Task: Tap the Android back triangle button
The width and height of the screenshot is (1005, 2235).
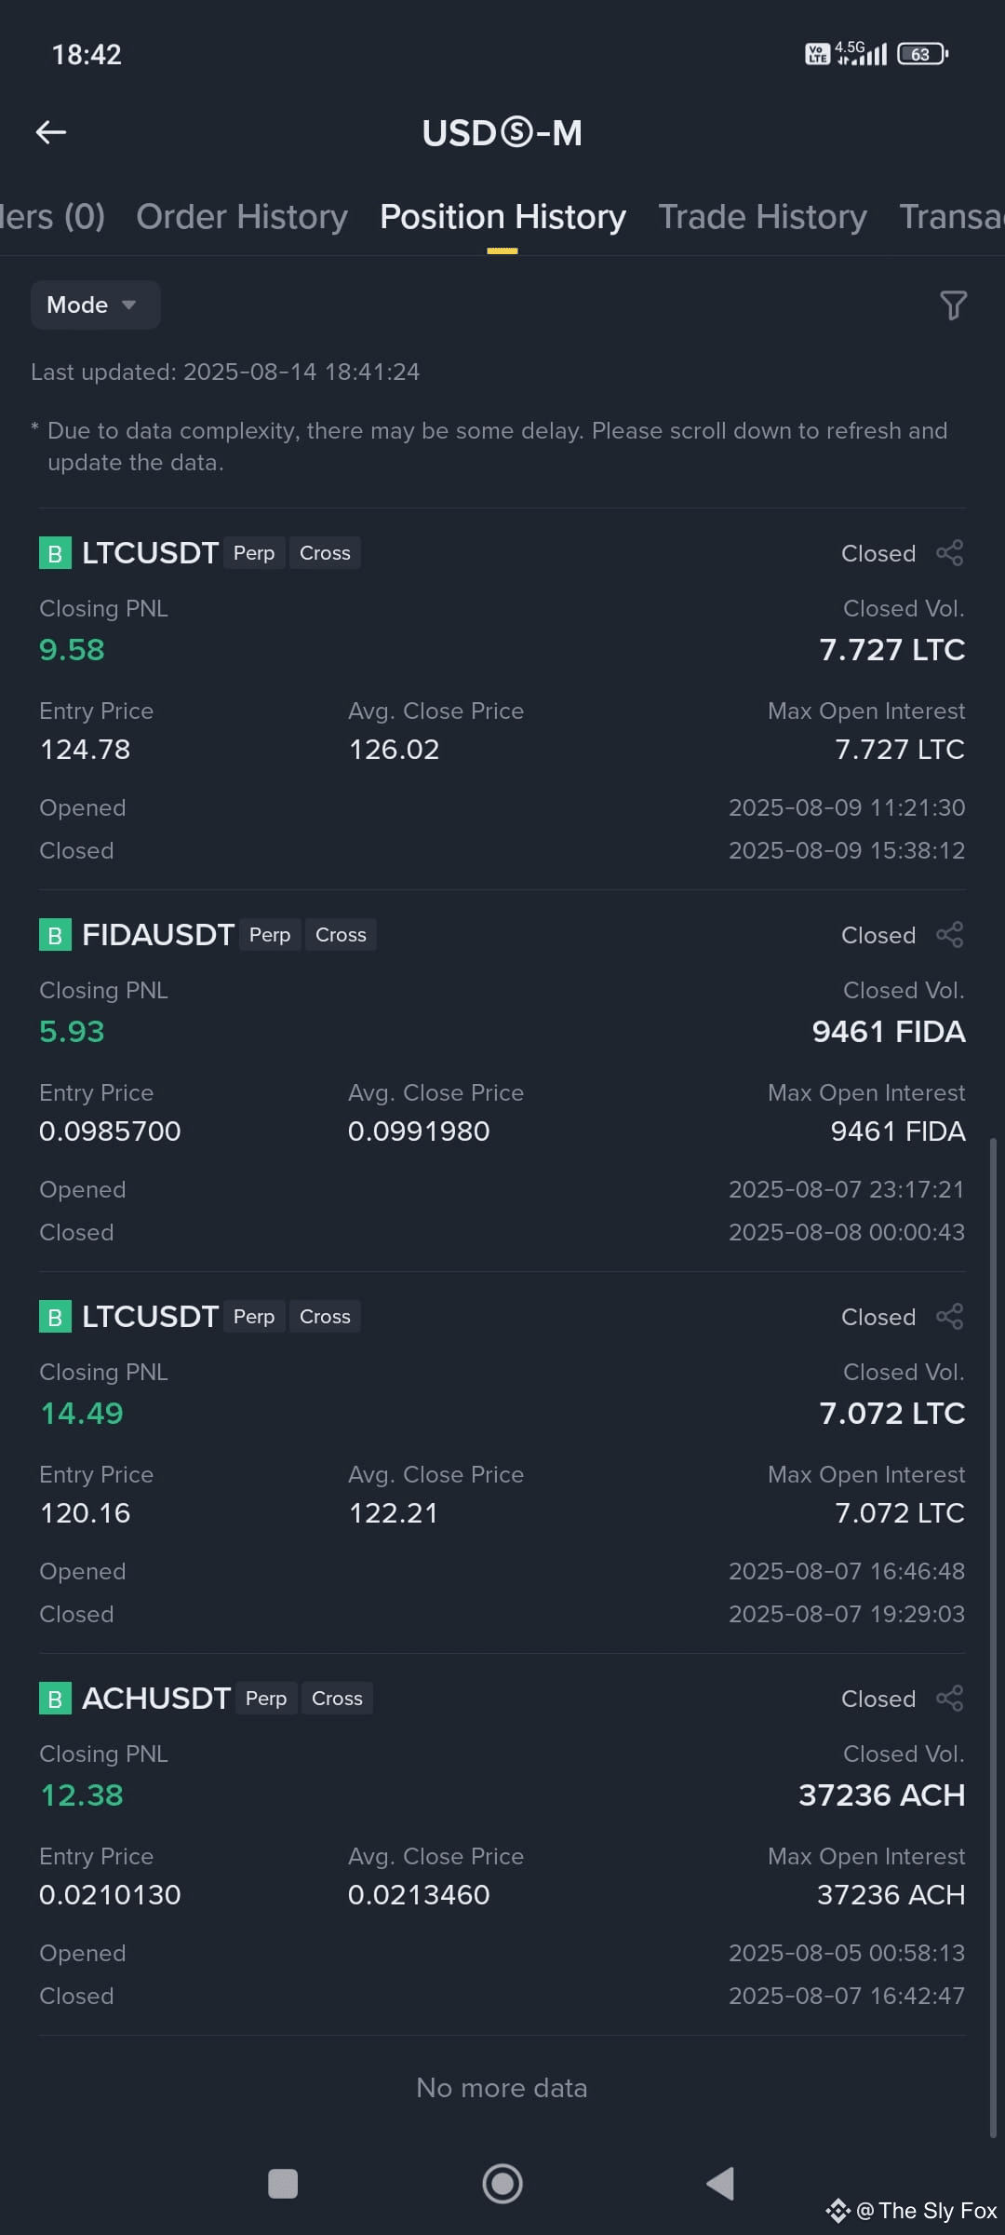Action: [x=721, y=2183]
